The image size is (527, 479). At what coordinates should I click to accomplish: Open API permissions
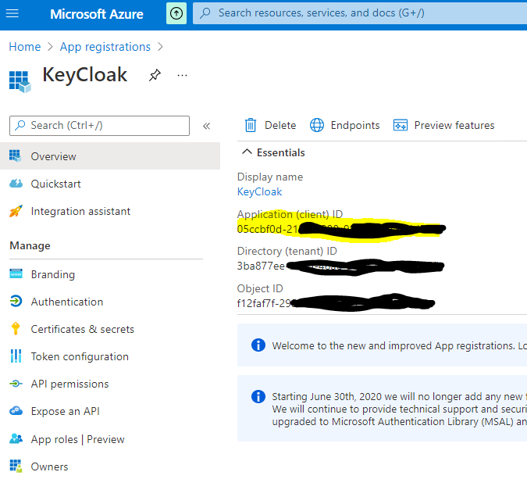(x=69, y=384)
